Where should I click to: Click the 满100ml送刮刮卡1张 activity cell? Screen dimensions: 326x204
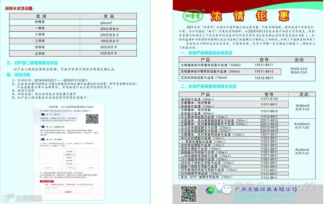pos(302,151)
